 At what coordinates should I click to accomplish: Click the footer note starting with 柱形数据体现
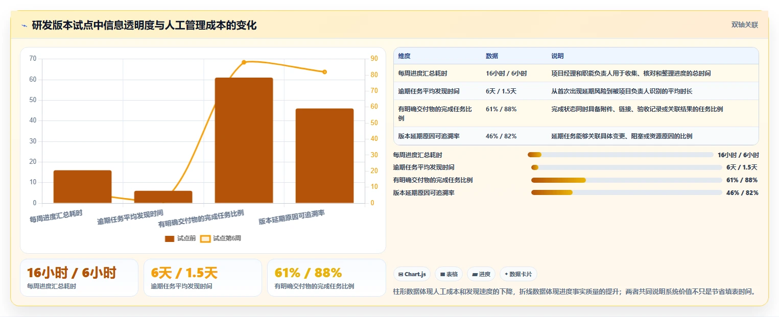click(x=574, y=291)
